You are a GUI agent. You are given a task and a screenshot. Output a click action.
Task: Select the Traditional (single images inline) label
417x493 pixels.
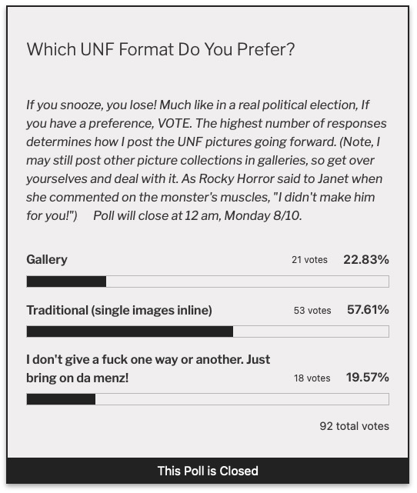pyautogui.click(x=119, y=310)
